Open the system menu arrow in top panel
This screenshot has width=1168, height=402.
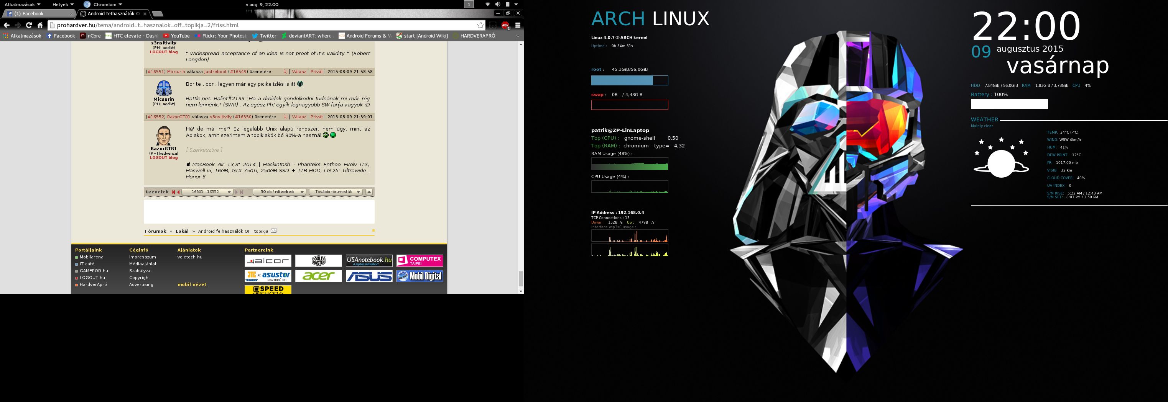[x=516, y=5]
